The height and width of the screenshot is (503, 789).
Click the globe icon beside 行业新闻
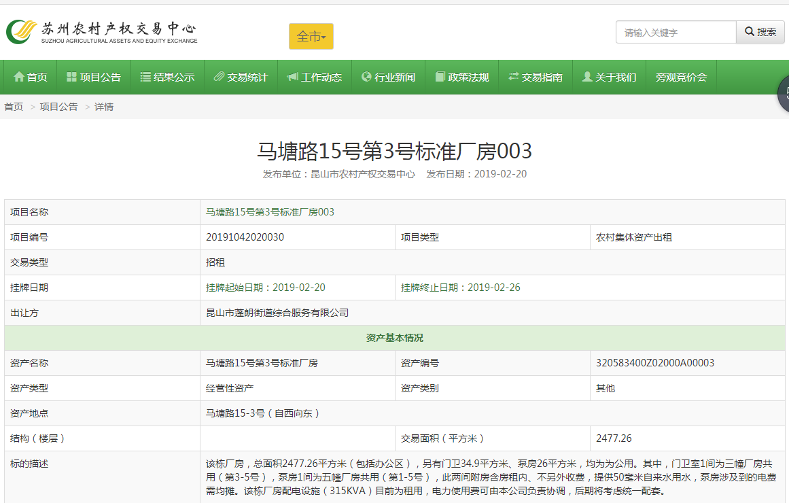click(x=366, y=77)
